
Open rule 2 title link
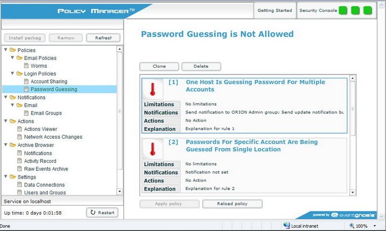point(252,146)
